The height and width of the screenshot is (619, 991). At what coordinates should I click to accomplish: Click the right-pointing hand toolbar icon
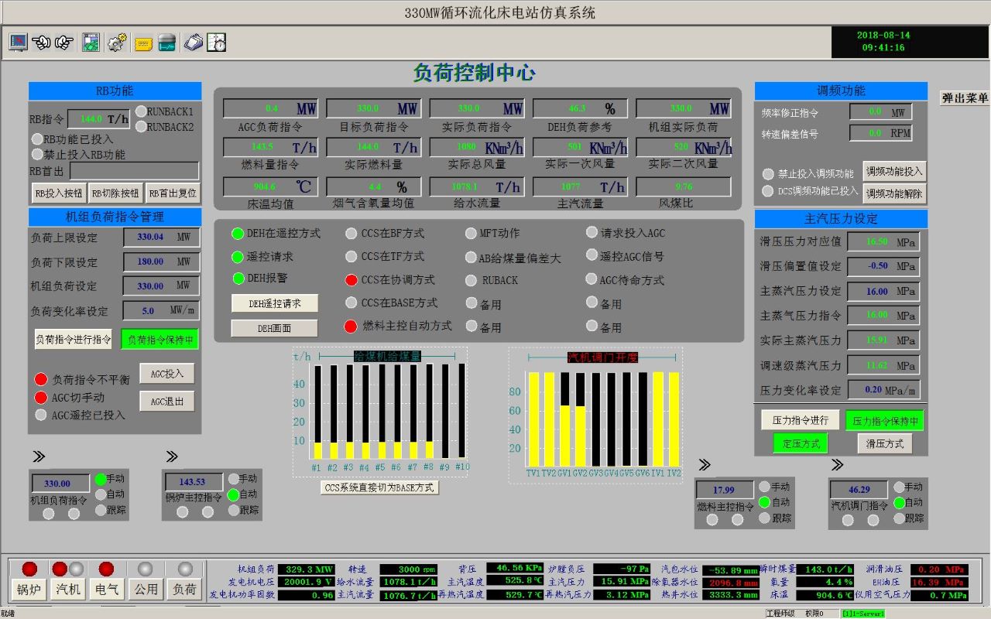(64, 43)
